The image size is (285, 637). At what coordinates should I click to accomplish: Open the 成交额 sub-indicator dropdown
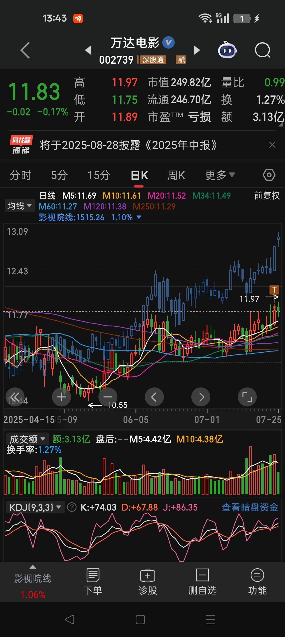click(27, 439)
